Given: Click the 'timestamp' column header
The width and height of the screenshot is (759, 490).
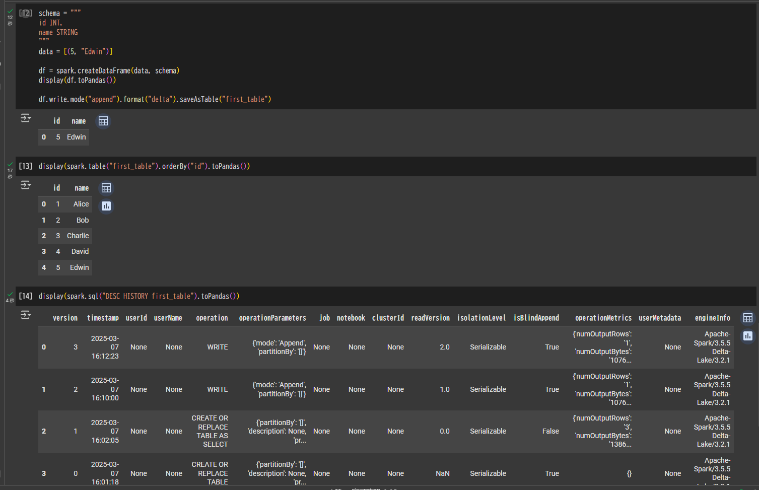Looking at the screenshot, I should click(103, 318).
